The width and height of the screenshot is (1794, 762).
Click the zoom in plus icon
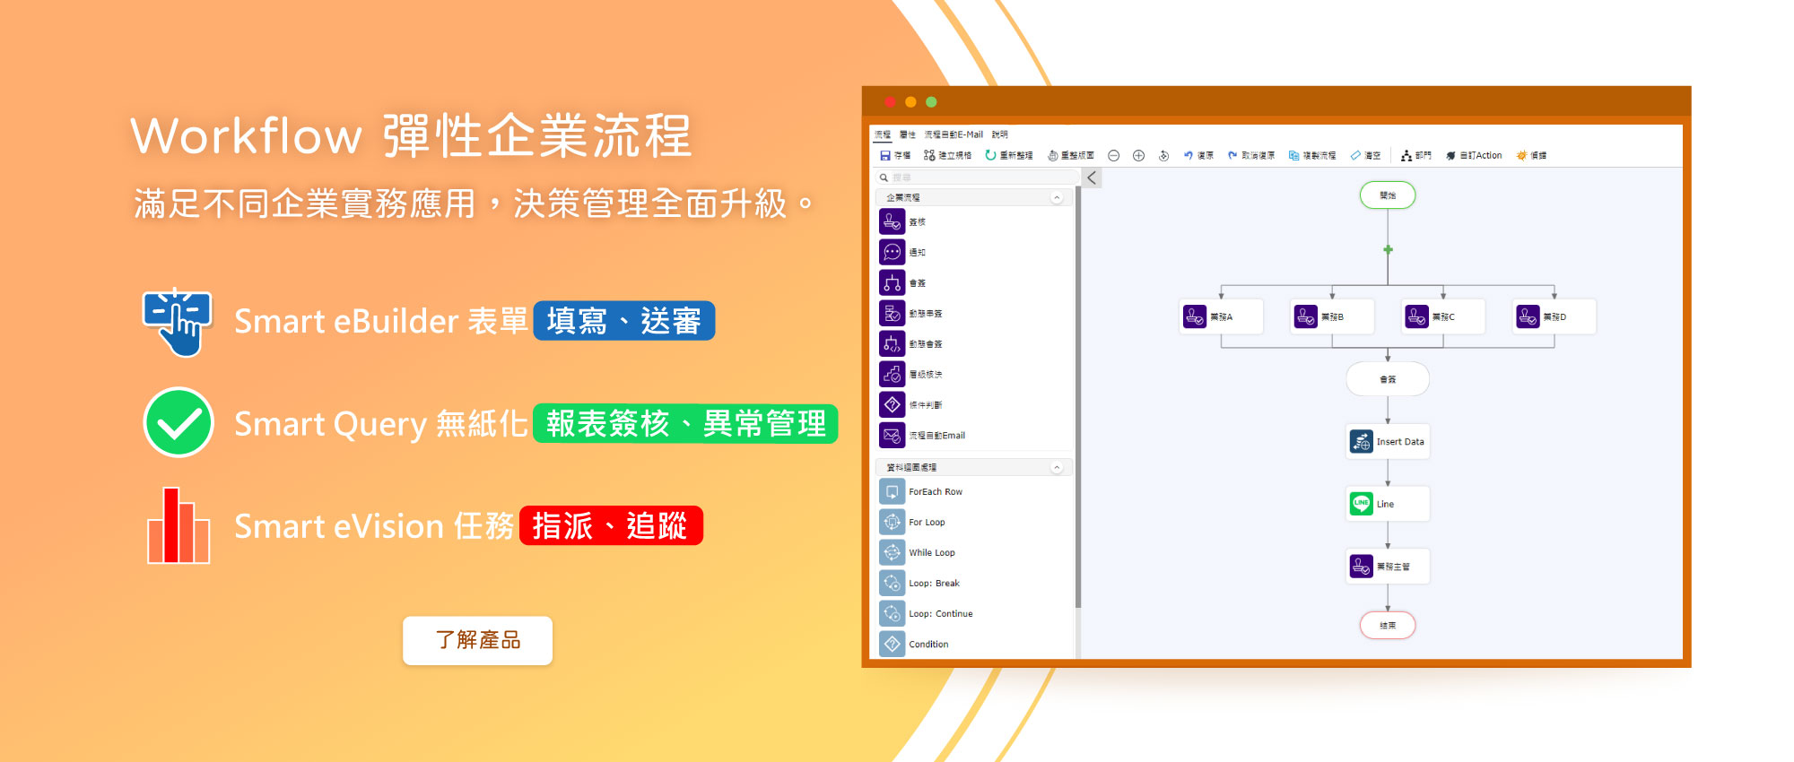pos(1138,156)
